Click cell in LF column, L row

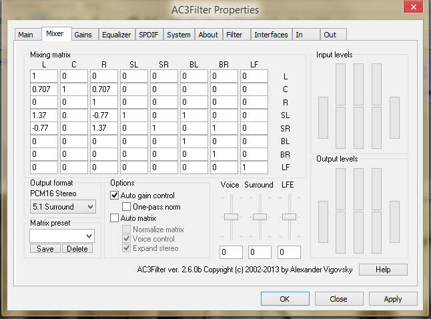254,76
